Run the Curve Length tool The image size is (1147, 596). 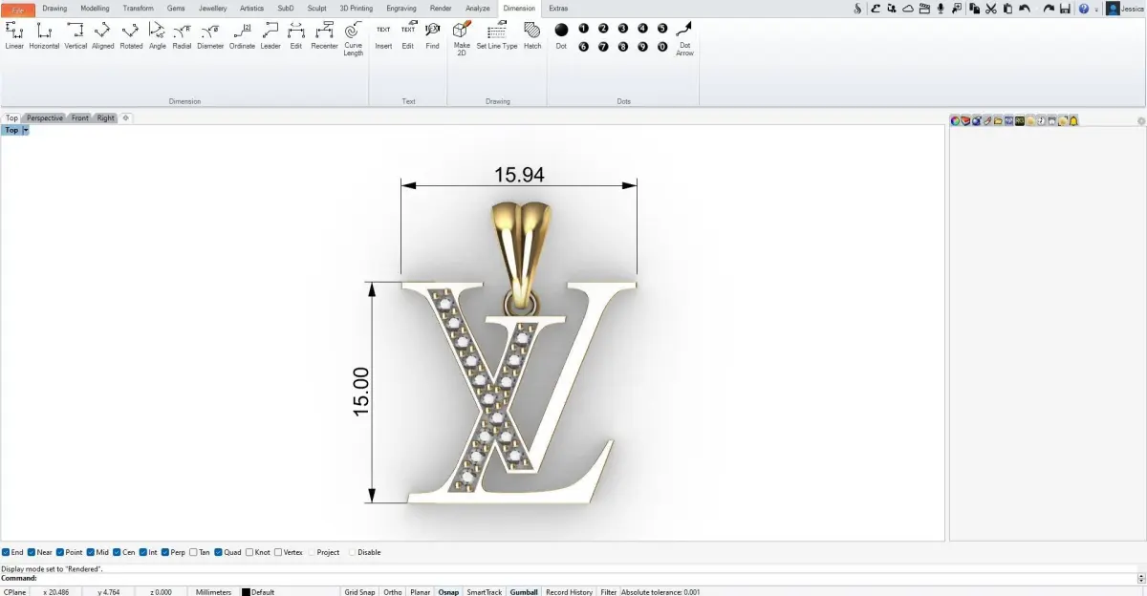(x=354, y=39)
